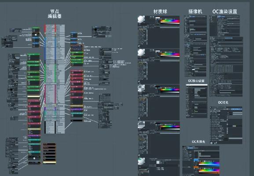The height and width of the screenshot is (176, 254).
Task: Select the checkered material sphere preview
Action: 141,88
